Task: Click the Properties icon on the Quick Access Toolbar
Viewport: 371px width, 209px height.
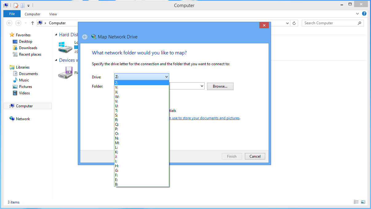Action: [16, 5]
